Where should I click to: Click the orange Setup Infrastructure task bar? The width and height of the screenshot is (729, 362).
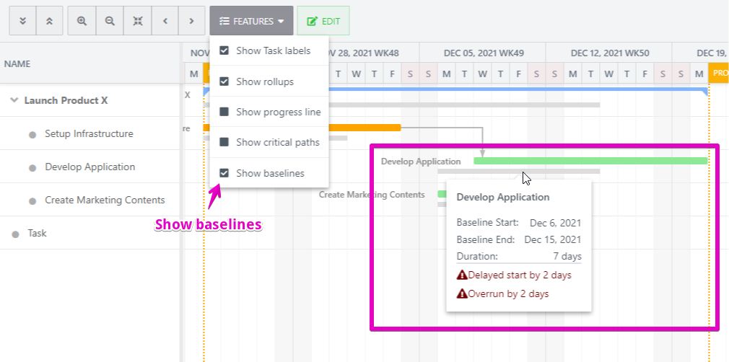[364, 128]
